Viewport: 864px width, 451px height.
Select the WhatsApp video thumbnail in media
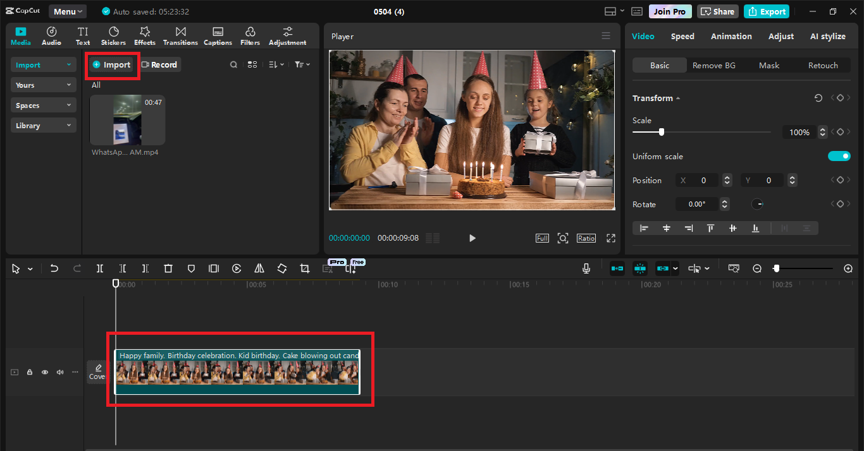pyautogui.click(x=127, y=120)
